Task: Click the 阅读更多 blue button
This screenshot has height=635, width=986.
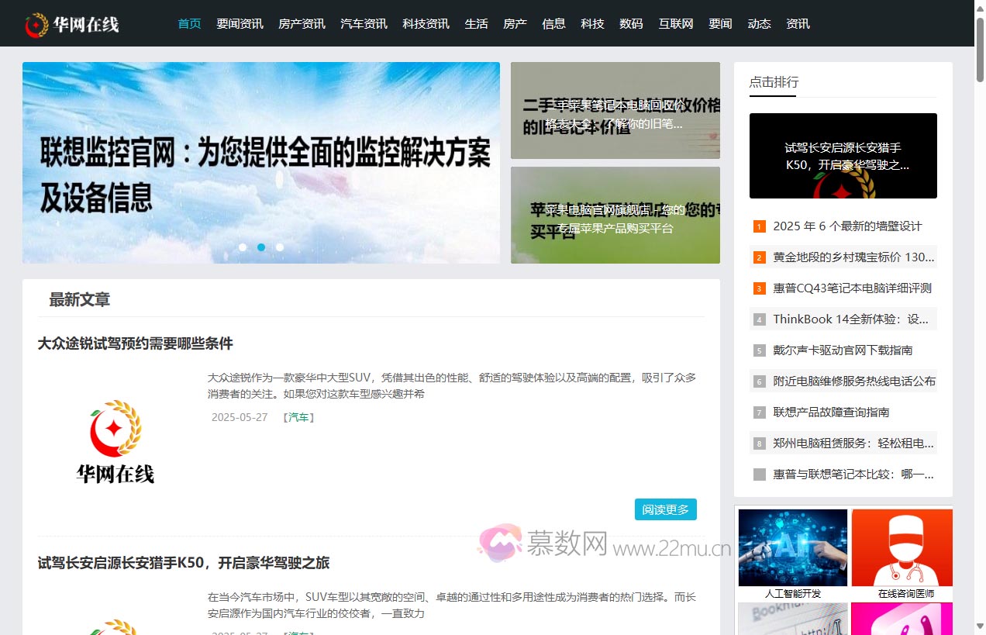Action: tap(665, 509)
